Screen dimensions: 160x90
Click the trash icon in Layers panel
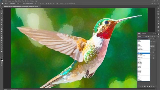(x=154, y=86)
